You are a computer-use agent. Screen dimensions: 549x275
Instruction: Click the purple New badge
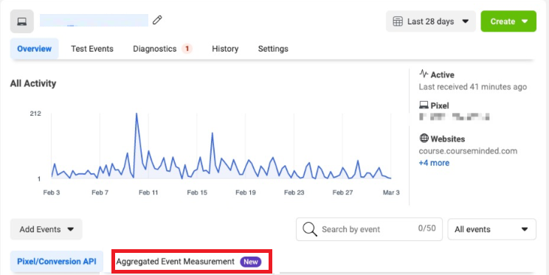coord(251,262)
